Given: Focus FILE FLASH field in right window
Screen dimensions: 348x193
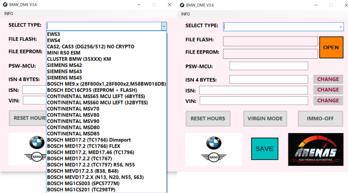Looking at the screenshot, I should [270, 42].
